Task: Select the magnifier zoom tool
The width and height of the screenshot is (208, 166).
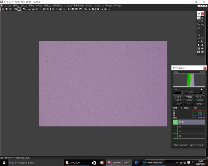Action: pos(202,21)
